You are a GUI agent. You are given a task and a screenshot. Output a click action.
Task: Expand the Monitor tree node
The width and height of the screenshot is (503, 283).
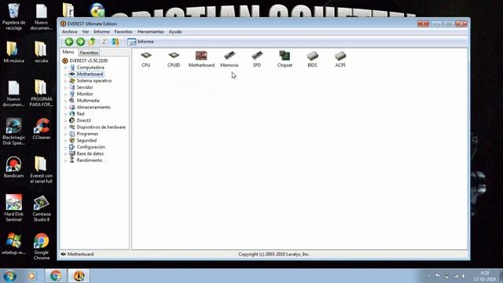point(66,94)
